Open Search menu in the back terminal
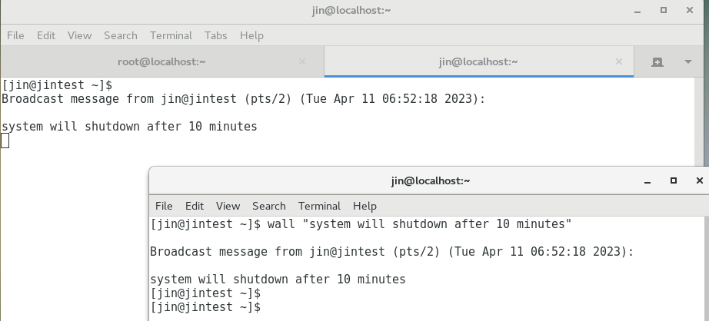 coord(120,35)
